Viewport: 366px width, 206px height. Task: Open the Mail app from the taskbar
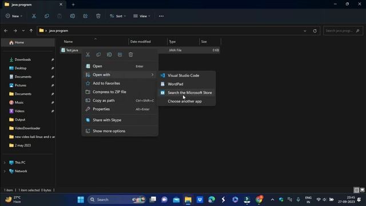pyautogui.click(x=176, y=200)
